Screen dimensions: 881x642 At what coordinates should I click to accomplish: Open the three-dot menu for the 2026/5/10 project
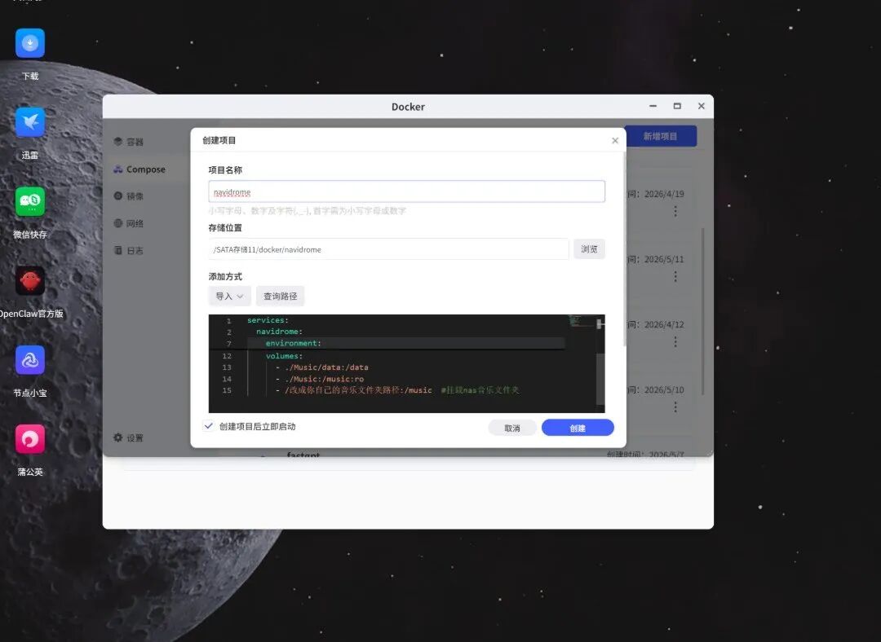[675, 407]
